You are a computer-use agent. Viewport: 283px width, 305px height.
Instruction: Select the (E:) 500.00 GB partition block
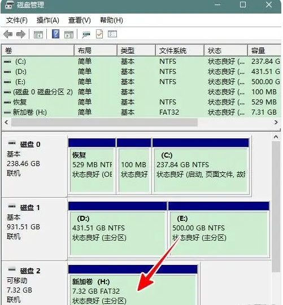pos(219,229)
